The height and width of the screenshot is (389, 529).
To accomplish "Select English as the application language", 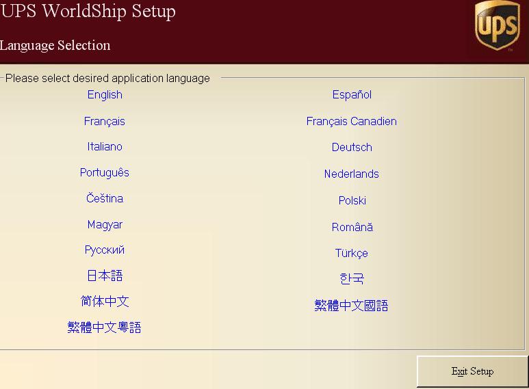I will 105,95.
